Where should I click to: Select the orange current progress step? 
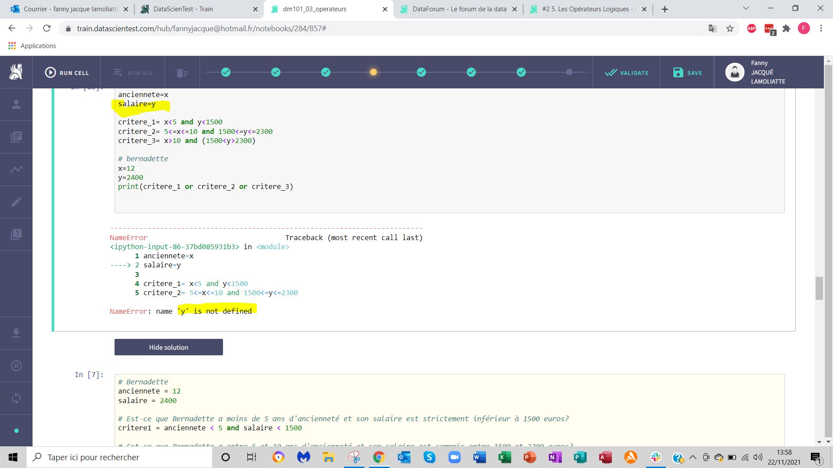(373, 72)
